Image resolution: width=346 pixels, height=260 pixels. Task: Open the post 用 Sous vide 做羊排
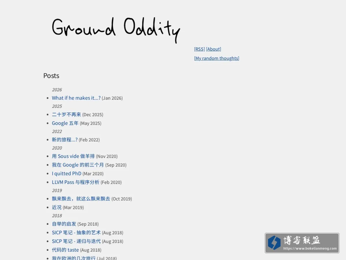(73, 156)
